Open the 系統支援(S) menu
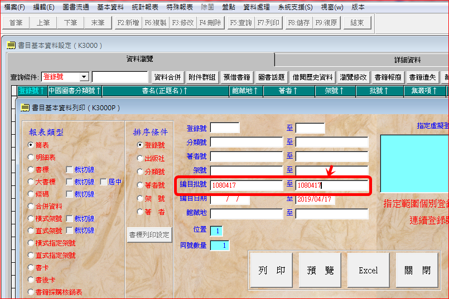Screen dimensions: 449x299 pyautogui.click(x=295, y=7)
